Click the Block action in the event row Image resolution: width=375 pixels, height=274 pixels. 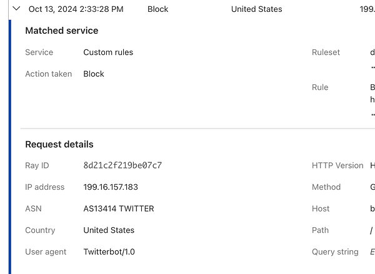(x=157, y=9)
